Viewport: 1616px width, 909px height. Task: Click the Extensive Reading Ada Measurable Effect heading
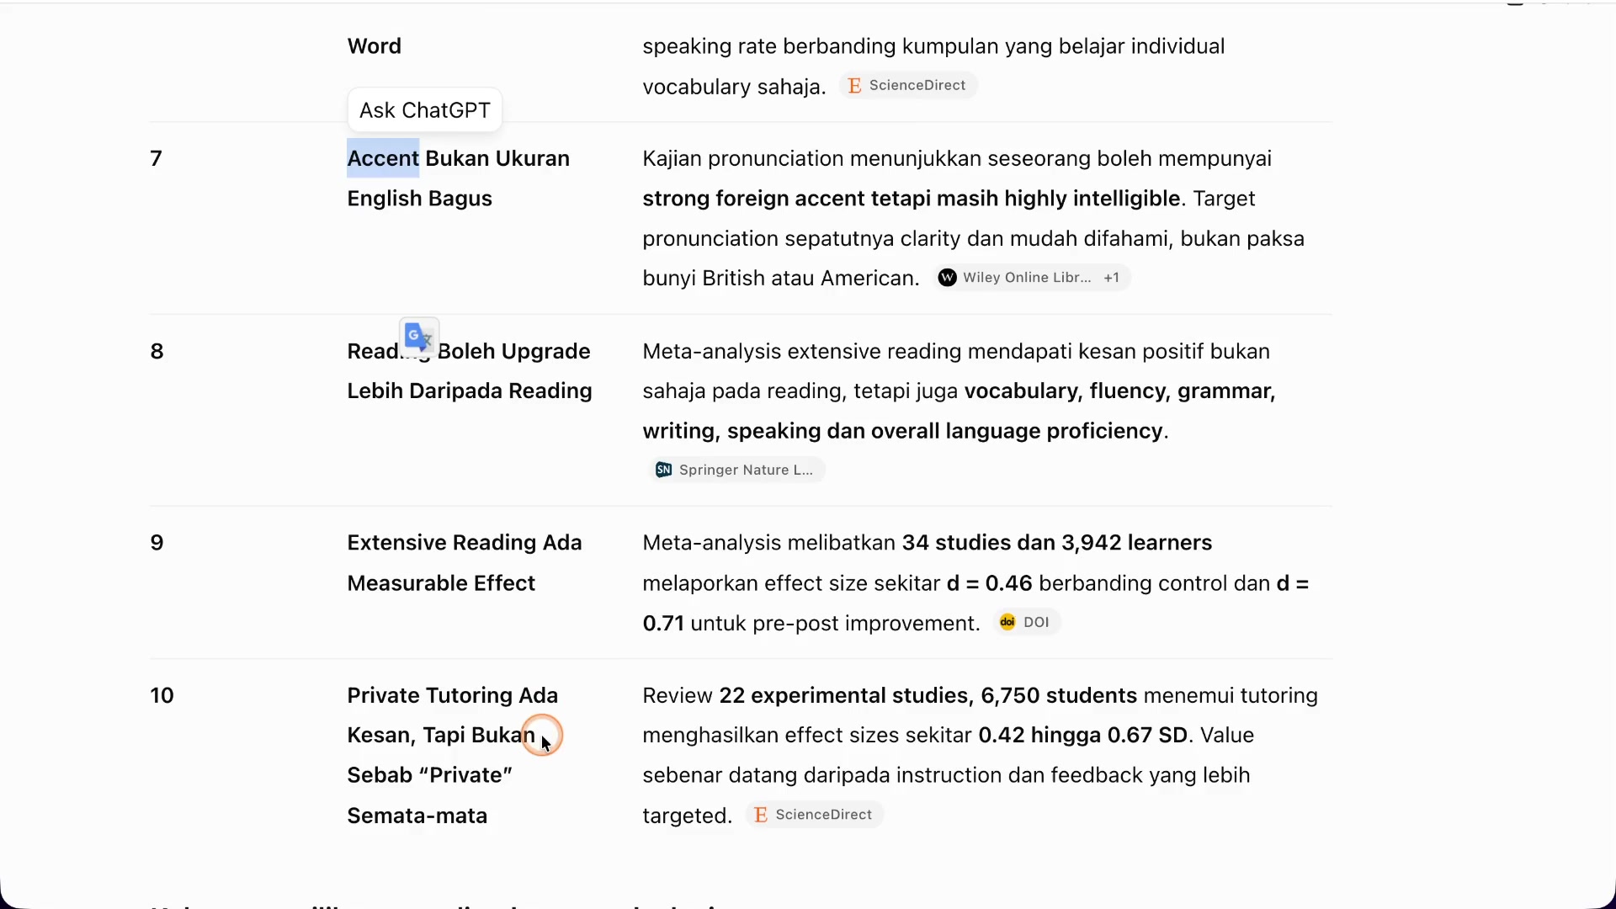click(x=465, y=563)
